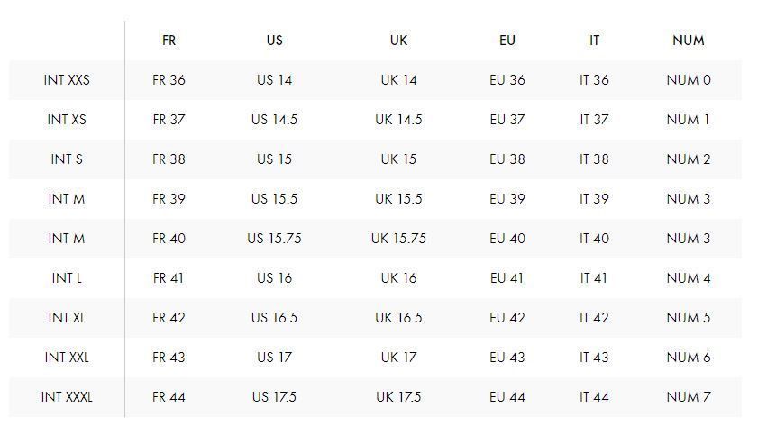Click the INT XL row label

[67, 317]
